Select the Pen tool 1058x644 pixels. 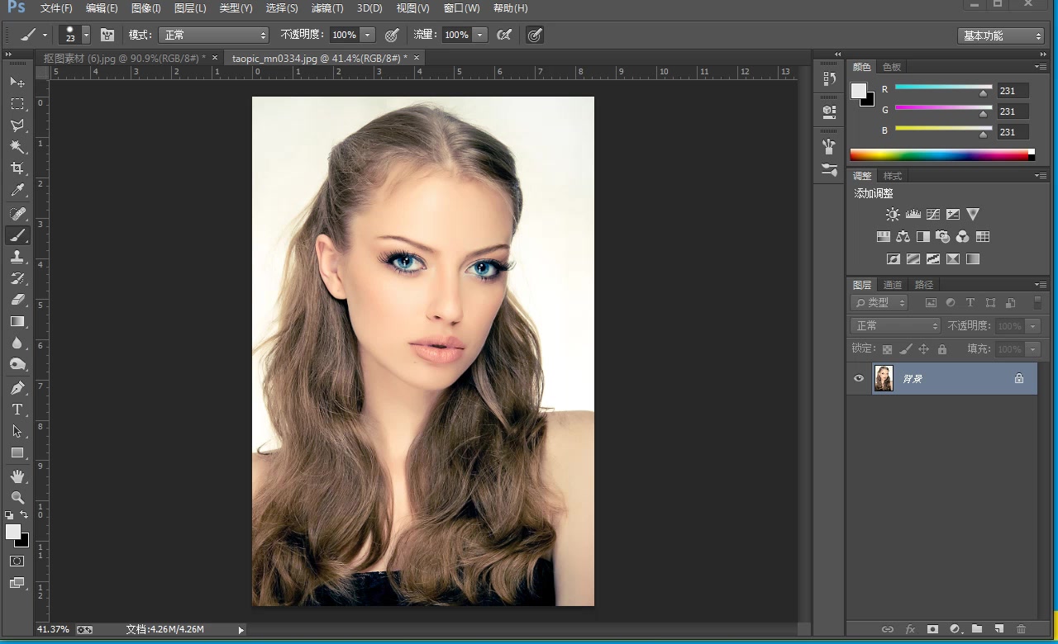point(17,387)
